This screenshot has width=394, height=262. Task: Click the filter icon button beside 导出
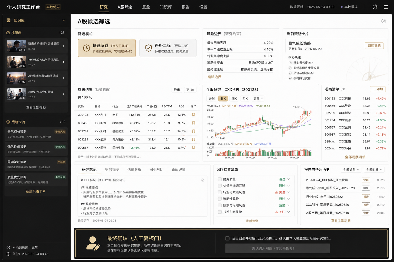point(190,90)
